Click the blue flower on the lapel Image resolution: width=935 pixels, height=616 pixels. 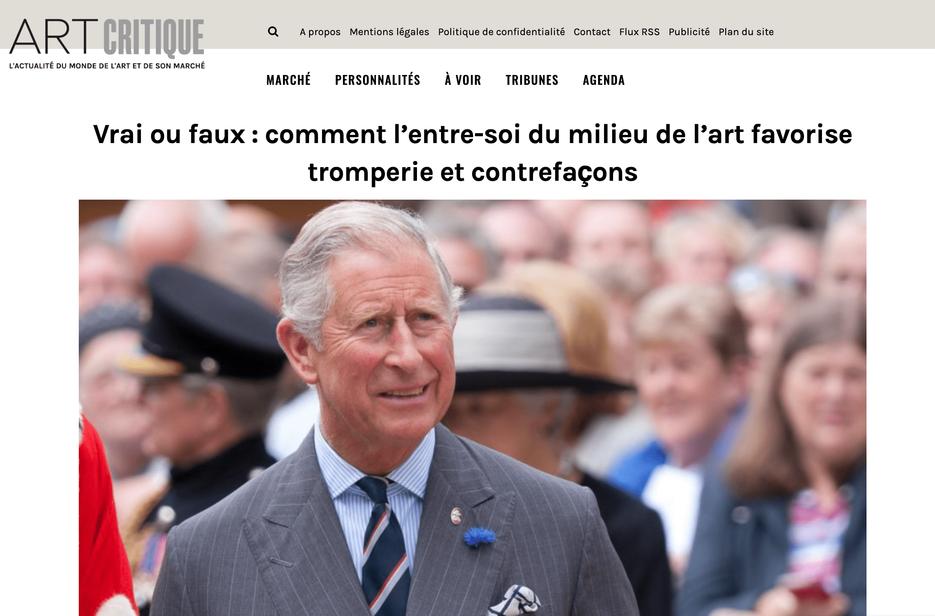coord(479,537)
